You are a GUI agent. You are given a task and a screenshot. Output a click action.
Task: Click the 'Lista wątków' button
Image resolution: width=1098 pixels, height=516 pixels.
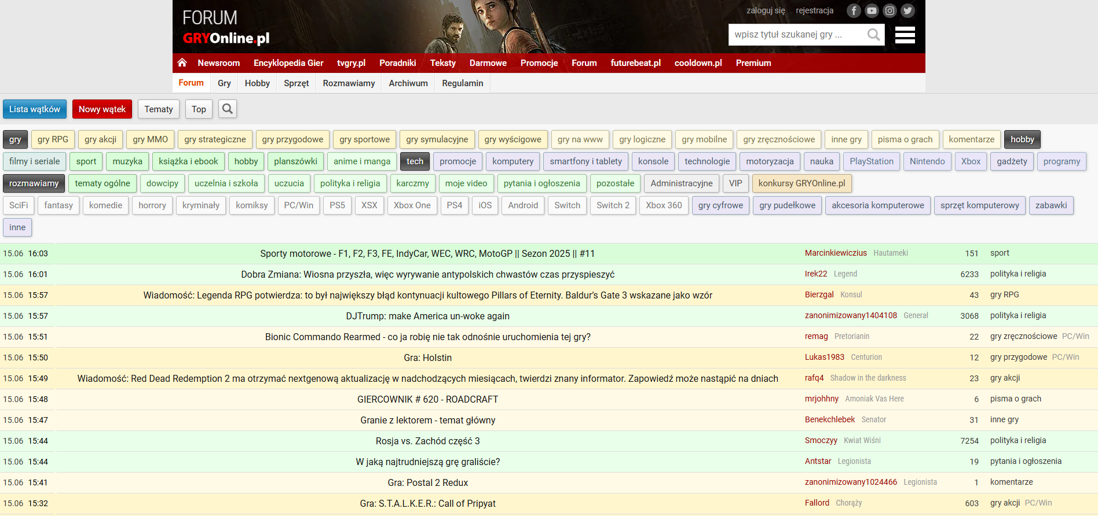(35, 109)
